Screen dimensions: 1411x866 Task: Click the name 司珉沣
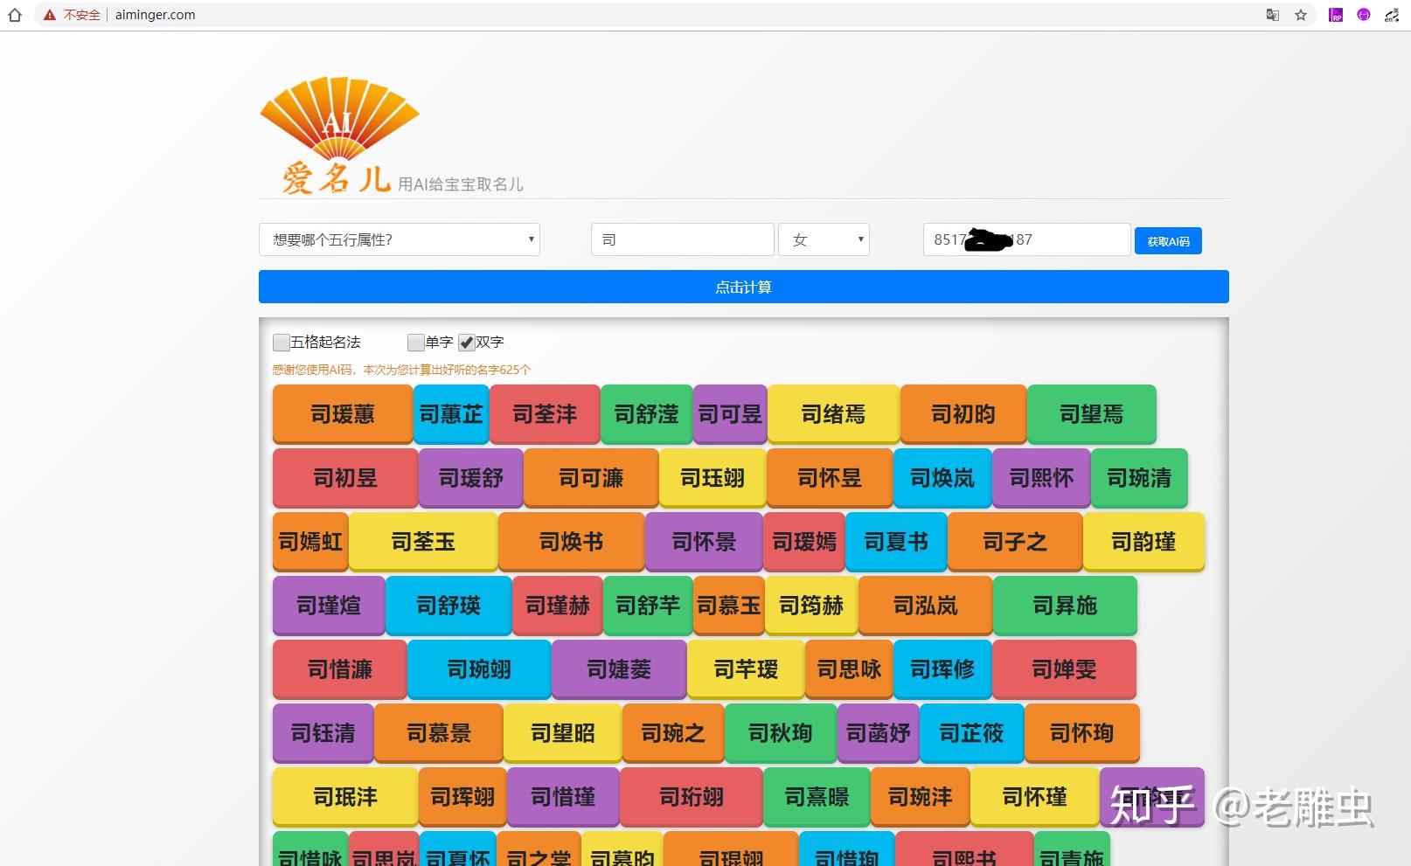[345, 797]
